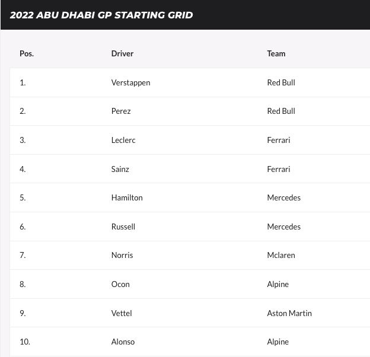Click on driver name Leclerc
The height and width of the screenshot is (357, 370).
coord(123,140)
